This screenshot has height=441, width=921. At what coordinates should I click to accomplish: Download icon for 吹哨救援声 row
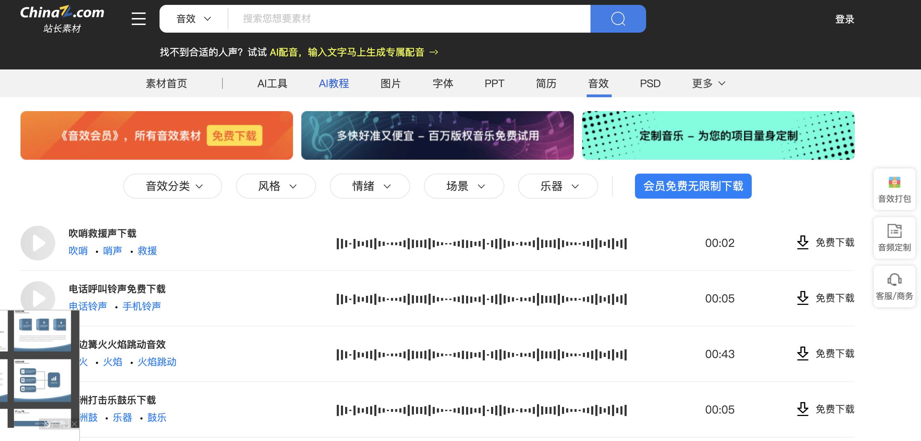point(802,242)
